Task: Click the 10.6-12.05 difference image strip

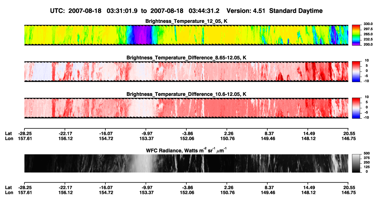Action: click(186, 108)
